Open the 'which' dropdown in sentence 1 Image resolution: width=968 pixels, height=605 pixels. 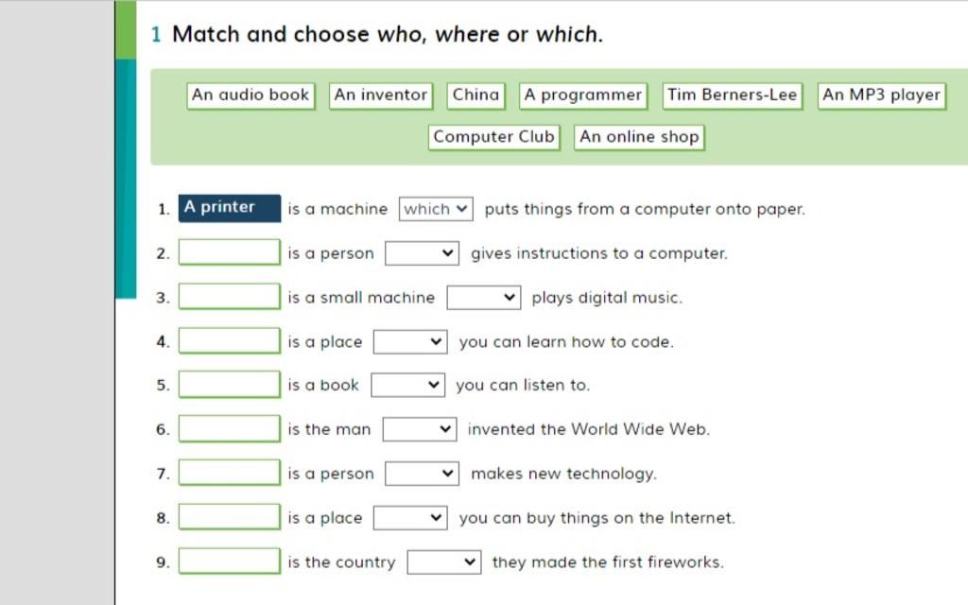click(436, 209)
